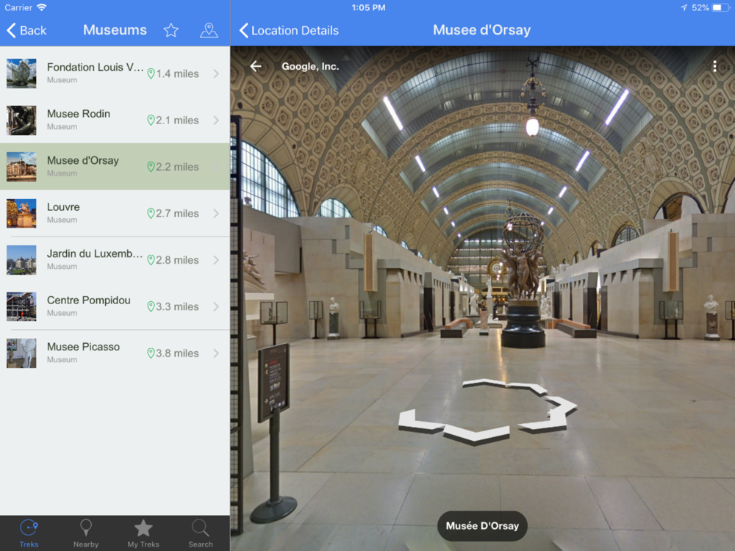Switch to the Treks tab
Image resolution: width=735 pixels, height=551 pixels.
(x=29, y=533)
